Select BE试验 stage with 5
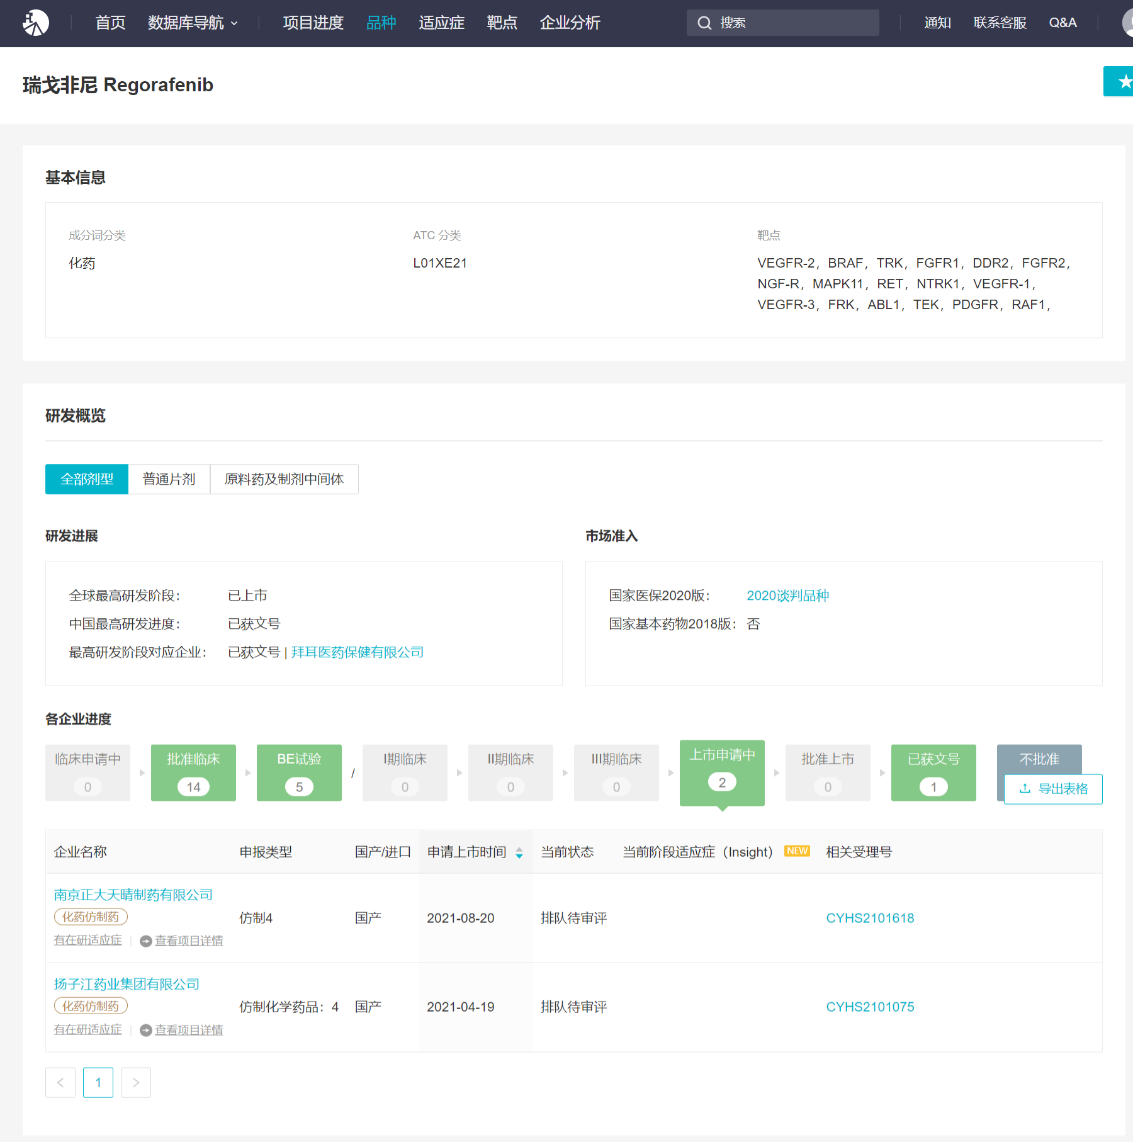Viewport: 1133px width, 1142px height. click(x=300, y=773)
